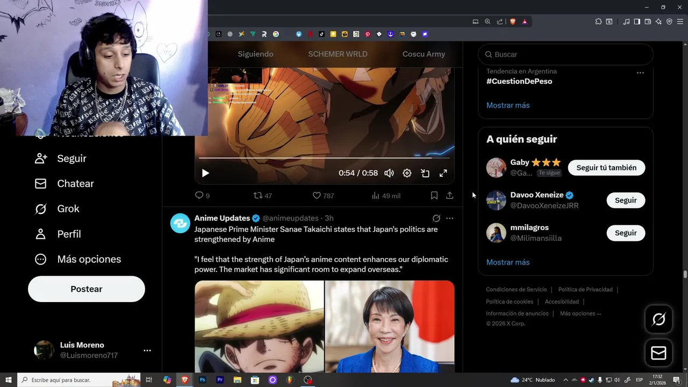The image size is (688, 387).
Task: Open the Luffy image in the tweet
Action: [259, 326]
